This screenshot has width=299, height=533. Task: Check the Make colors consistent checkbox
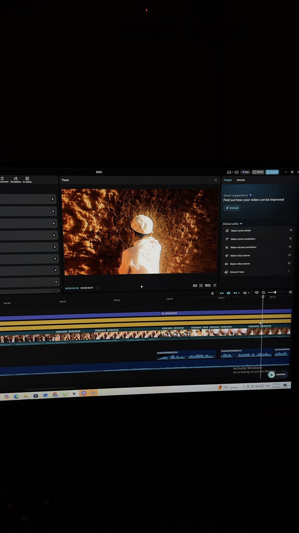click(291, 239)
